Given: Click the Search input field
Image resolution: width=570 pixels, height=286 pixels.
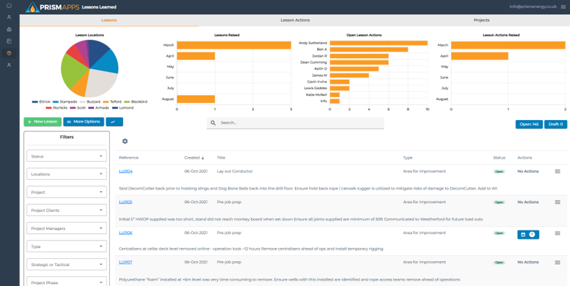Looking at the screenshot, I should point(297,123).
